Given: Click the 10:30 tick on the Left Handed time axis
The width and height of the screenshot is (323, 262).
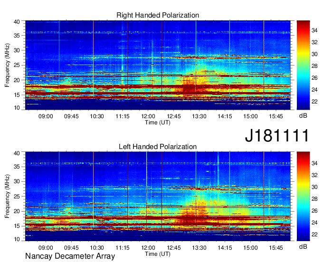Looking at the screenshot, I should [x=97, y=247].
